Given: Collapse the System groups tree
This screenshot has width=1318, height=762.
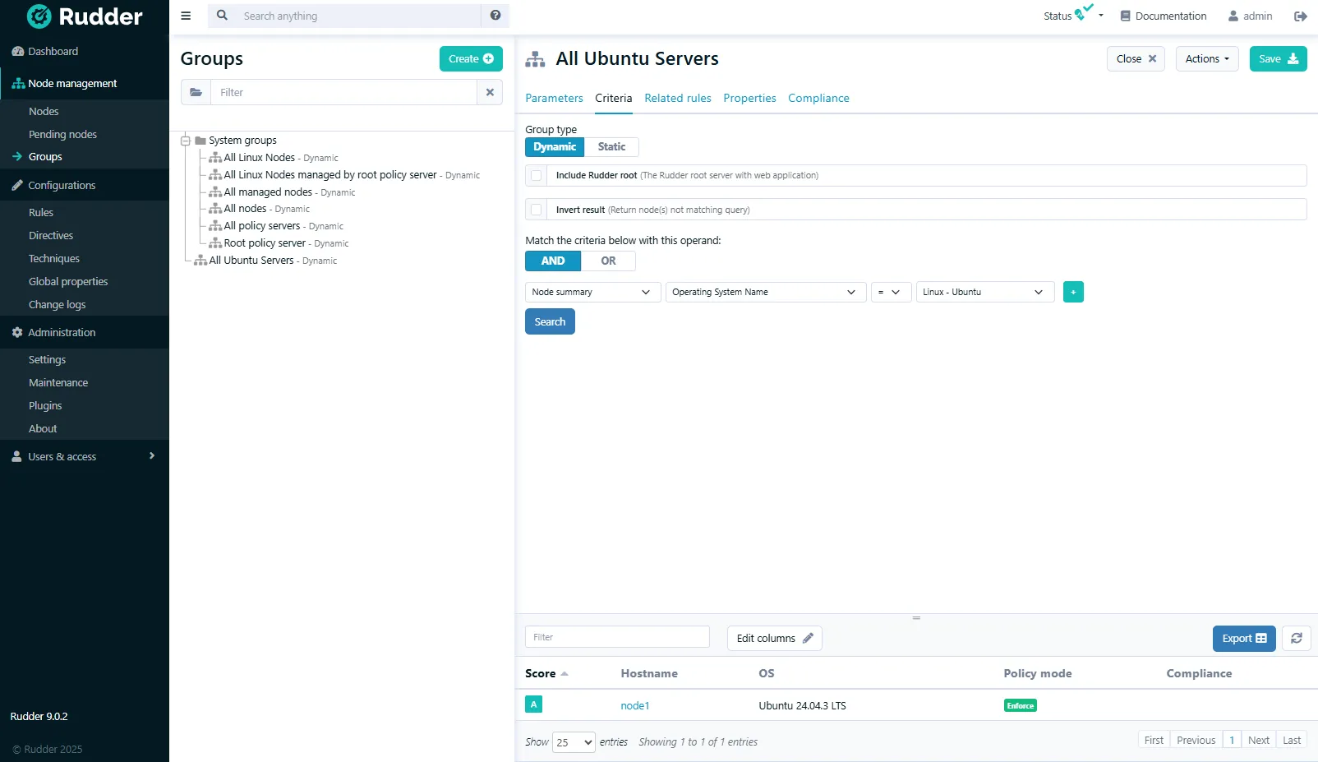Looking at the screenshot, I should pyautogui.click(x=186, y=141).
